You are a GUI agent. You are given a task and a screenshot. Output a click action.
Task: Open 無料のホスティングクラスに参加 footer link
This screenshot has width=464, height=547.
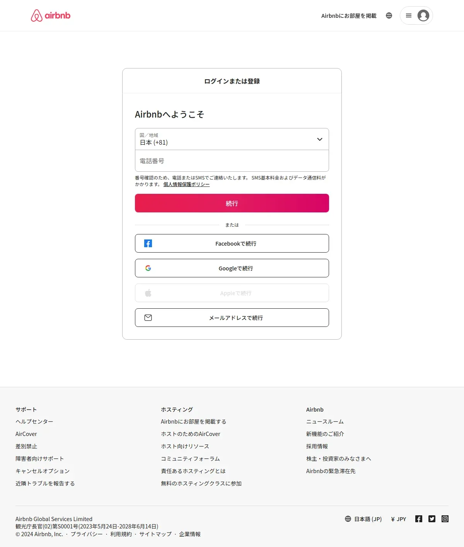tap(201, 484)
